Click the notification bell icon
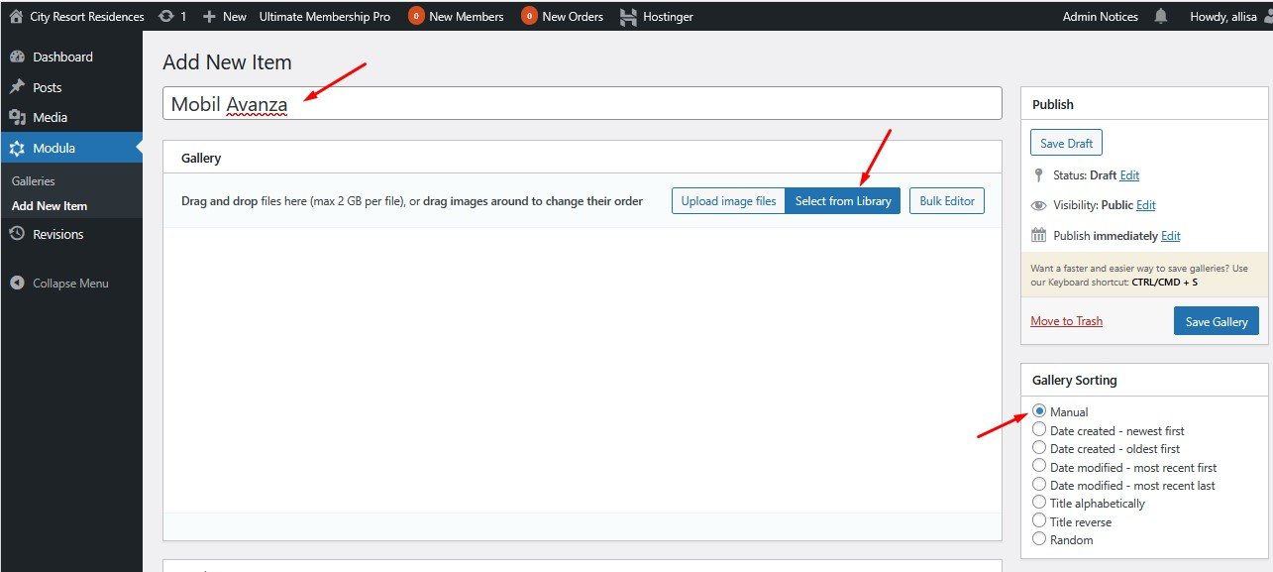The width and height of the screenshot is (1273, 572). coord(1160,17)
